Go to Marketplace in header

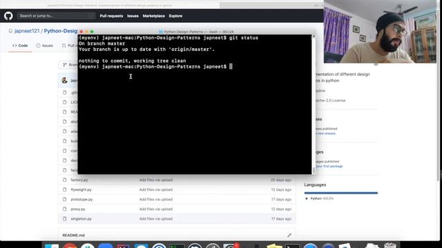pyautogui.click(x=153, y=16)
